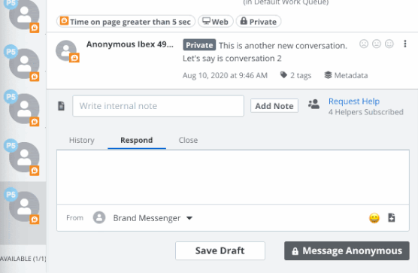Show the conversation Metadata

click(346, 75)
